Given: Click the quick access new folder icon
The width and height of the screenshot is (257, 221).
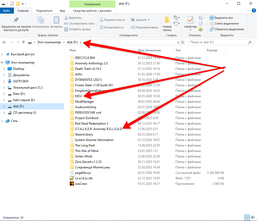Looking at the screenshot, I should click(x=18, y=4).
